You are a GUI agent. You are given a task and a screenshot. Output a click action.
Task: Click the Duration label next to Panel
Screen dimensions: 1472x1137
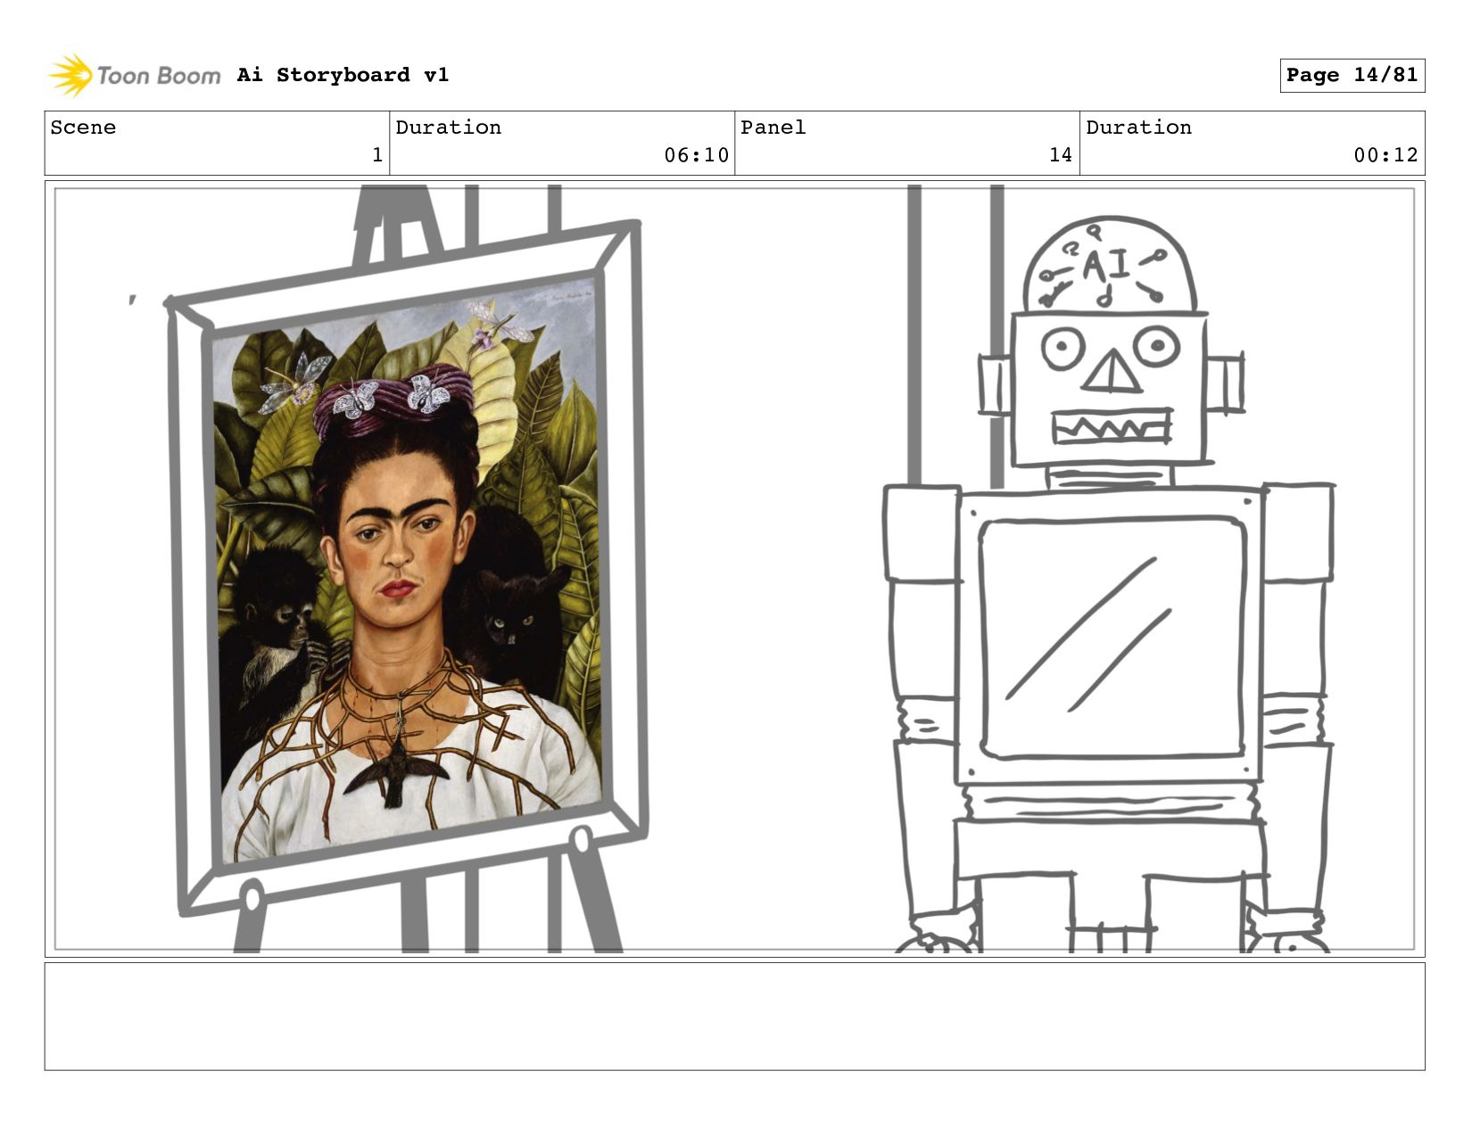(1138, 128)
